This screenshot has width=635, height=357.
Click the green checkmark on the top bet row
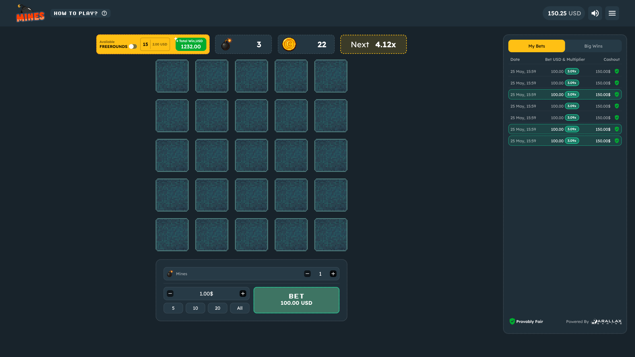617,71
